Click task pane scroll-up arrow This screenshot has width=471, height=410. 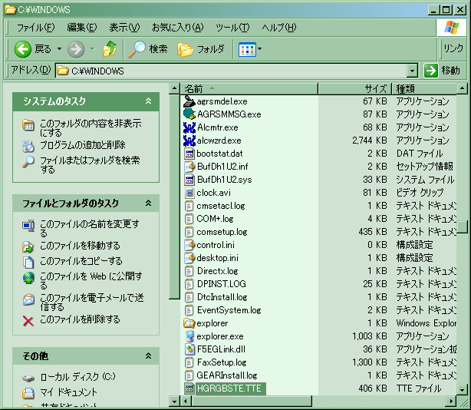pos(174,88)
